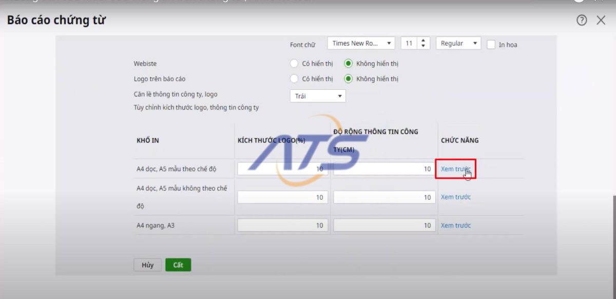The width and height of the screenshot is (616, 299).
Task: Close the Báo cáo chứng từ dialog
Action: tap(601, 21)
